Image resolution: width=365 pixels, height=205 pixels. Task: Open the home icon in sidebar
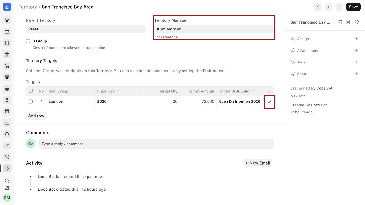click(x=7, y=20)
